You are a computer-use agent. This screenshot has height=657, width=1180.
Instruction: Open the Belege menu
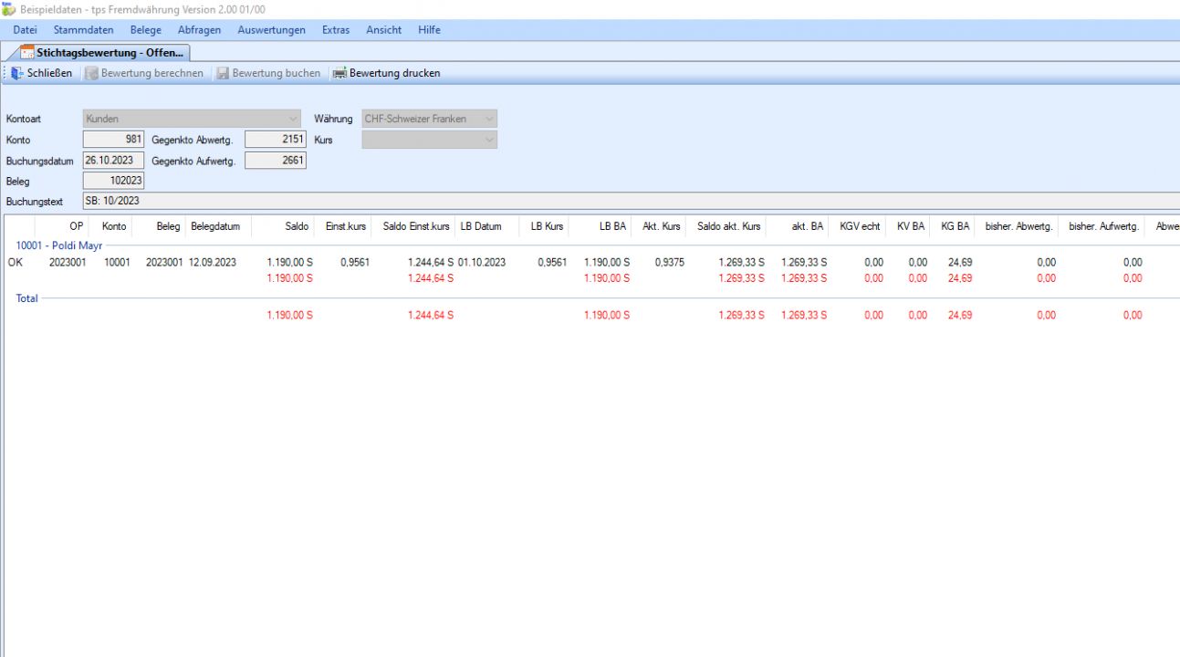point(146,30)
